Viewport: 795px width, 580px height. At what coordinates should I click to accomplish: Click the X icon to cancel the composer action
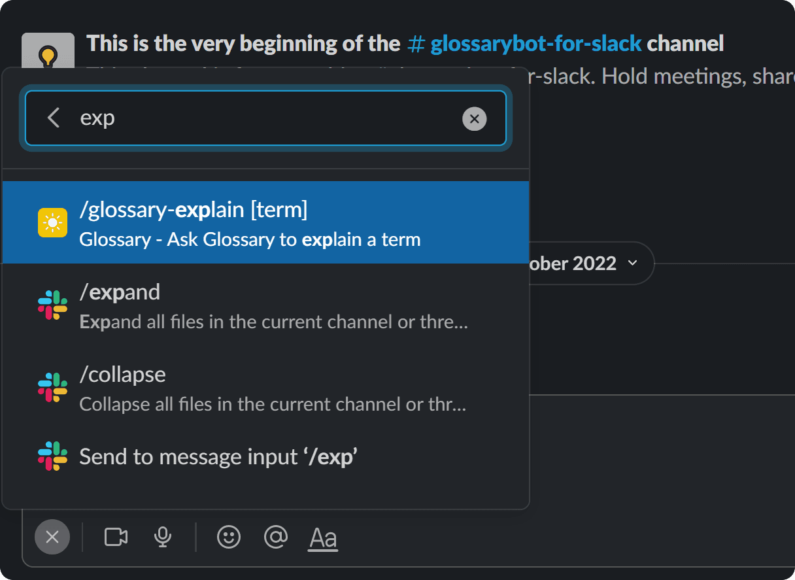[52, 537]
